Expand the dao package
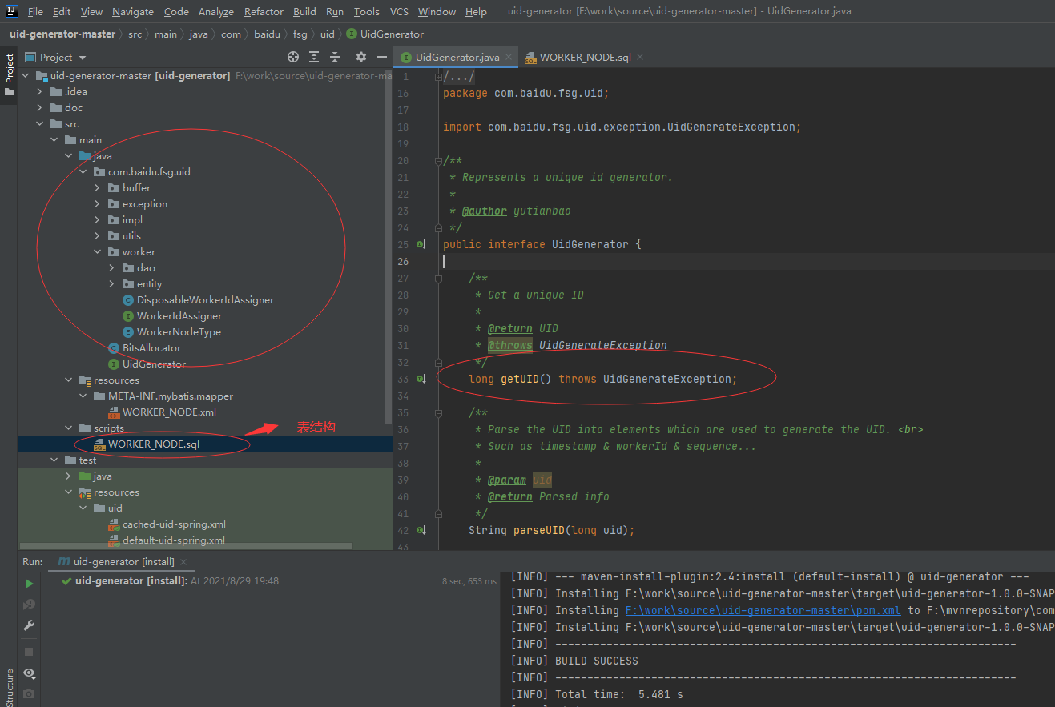 click(112, 268)
